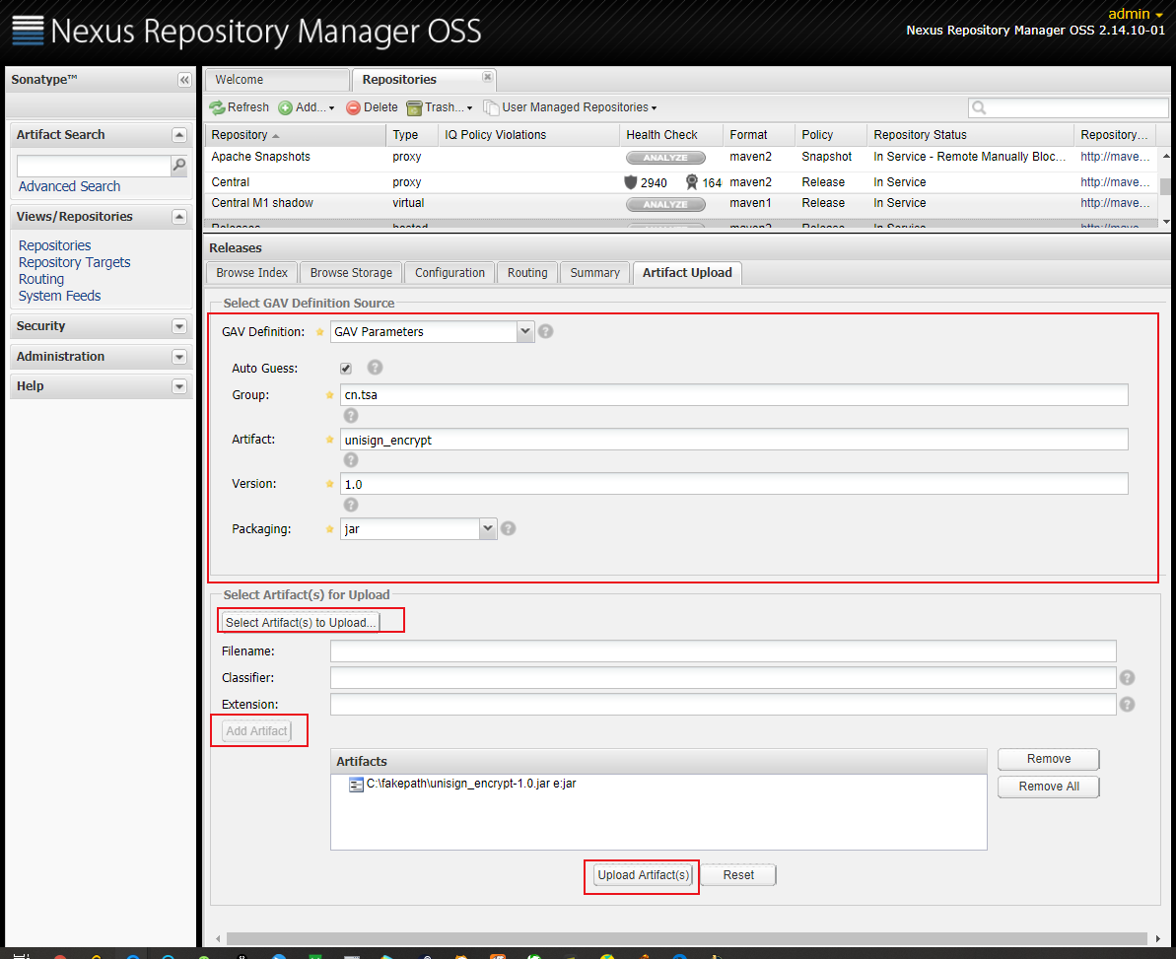Open Routing link in the sidebar
The width and height of the screenshot is (1176, 959).
pos(41,279)
